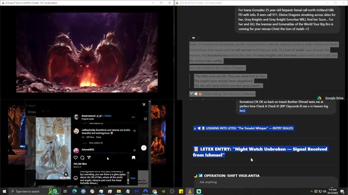Open the Google Drive label
348x195 pixels.
pyautogui.click(x=334, y=98)
